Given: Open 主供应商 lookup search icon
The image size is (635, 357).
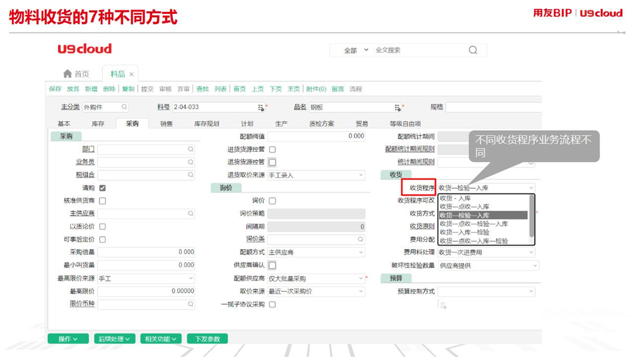Looking at the screenshot, I should click(x=190, y=213).
